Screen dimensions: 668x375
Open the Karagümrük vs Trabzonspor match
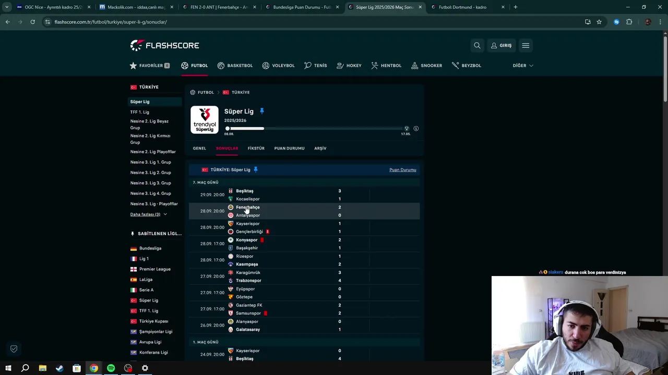tap(304, 277)
